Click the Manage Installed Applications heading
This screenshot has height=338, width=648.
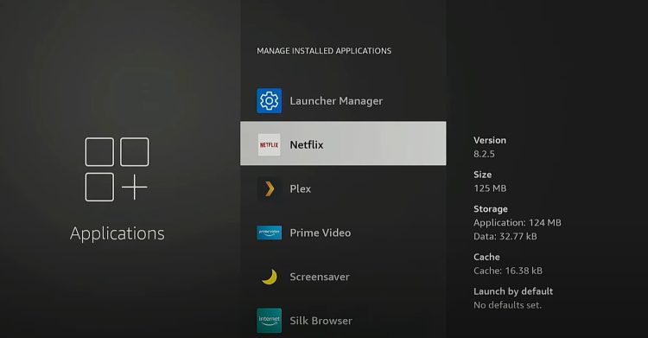(x=324, y=51)
